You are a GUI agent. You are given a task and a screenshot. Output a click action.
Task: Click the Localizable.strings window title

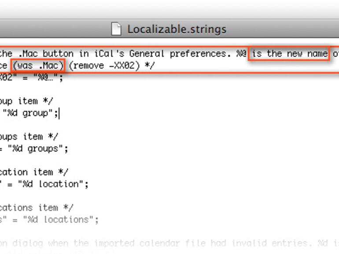click(x=177, y=29)
